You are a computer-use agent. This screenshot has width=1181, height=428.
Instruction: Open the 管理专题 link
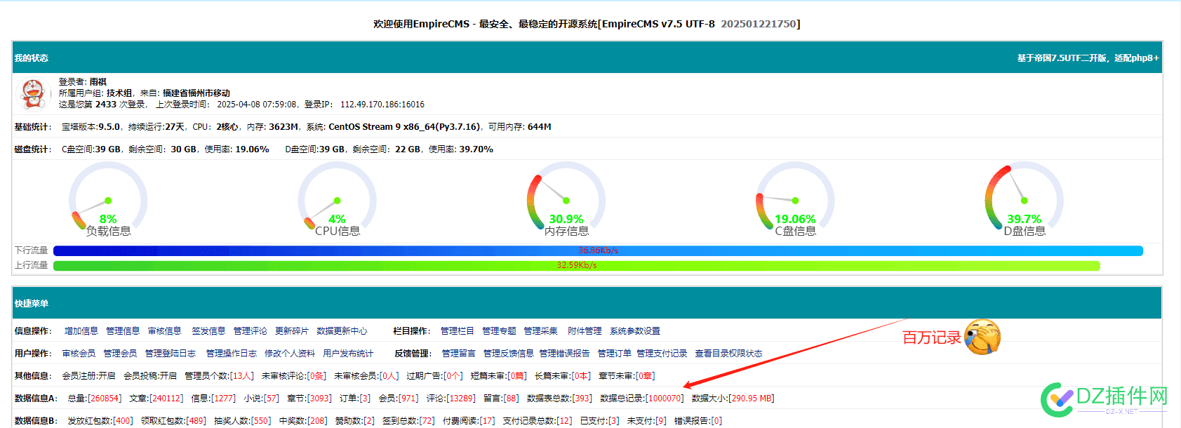[499, 331]
